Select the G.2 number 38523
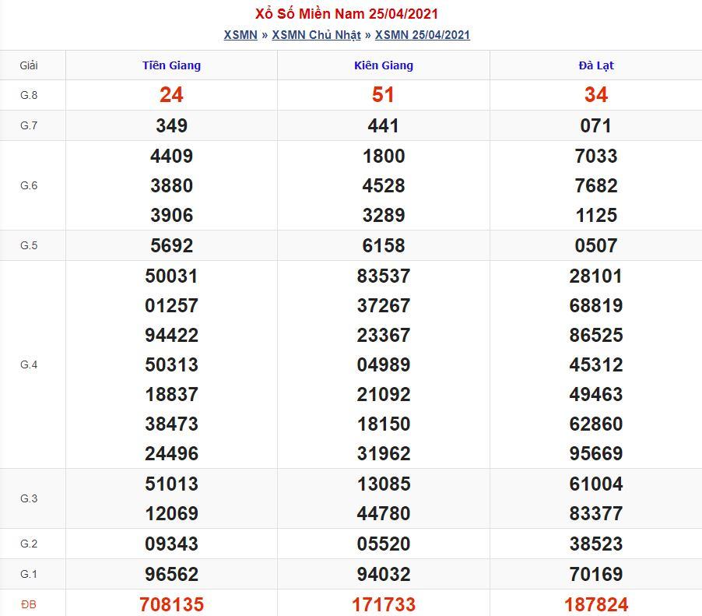 (596, 544)
